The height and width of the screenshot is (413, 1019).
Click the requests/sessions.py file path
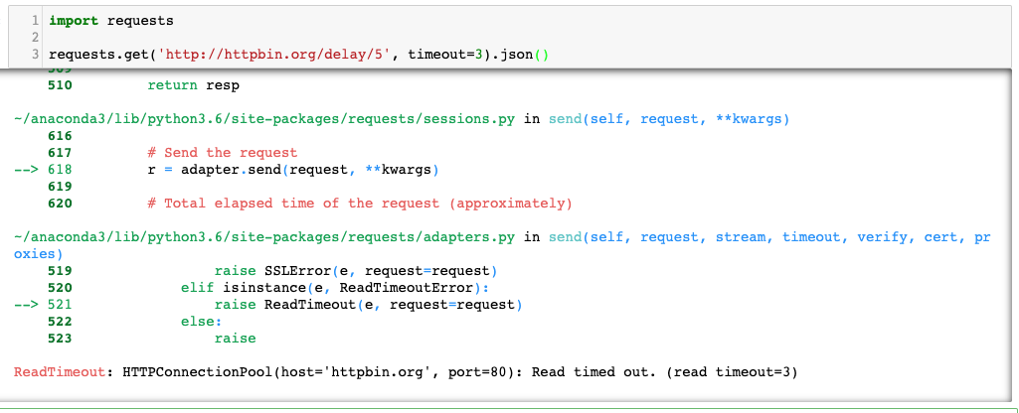click(x=264, y=119)
